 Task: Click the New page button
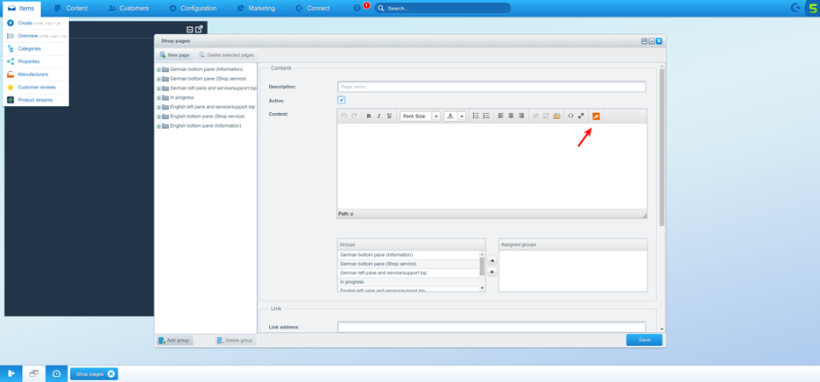pyautogui.click(x=174, y=54)
